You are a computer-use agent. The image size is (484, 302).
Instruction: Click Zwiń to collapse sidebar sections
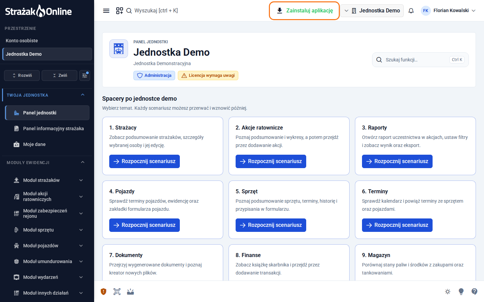pos(59,75)
